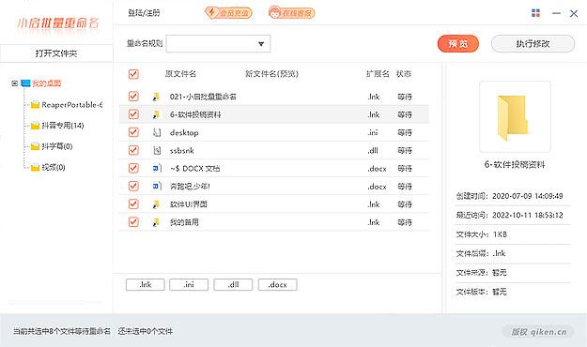
Task: Click 新文件名(预览) column header
Action: pyautogui.click(x=271, y=74)
